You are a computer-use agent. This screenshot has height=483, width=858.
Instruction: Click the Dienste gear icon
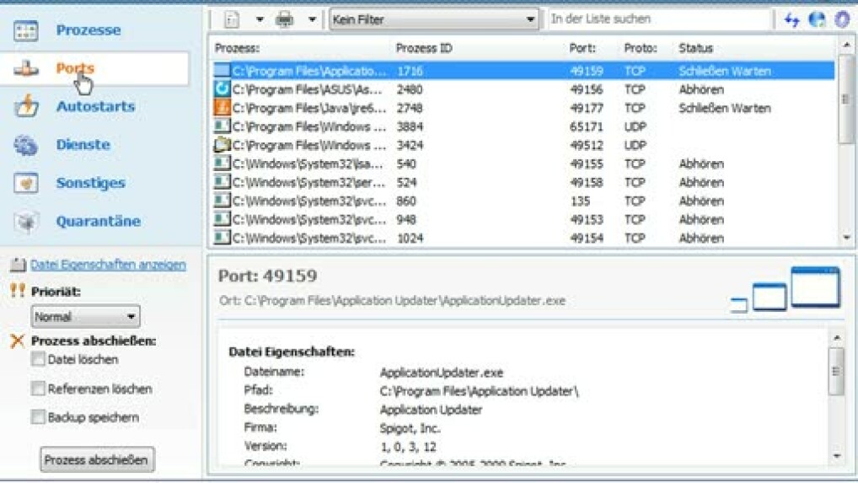point(26,145)
